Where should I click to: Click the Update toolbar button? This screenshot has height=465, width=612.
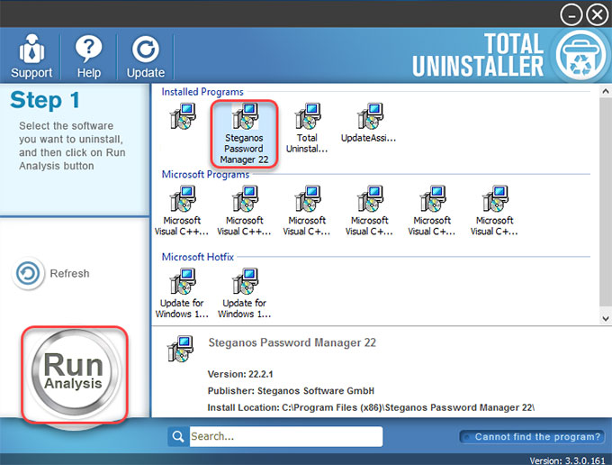146,56
